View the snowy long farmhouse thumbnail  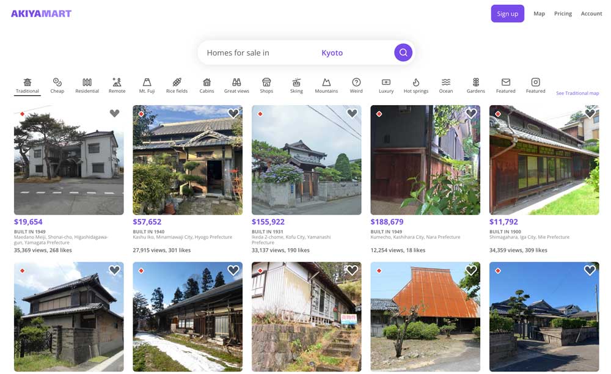point(188,317)
